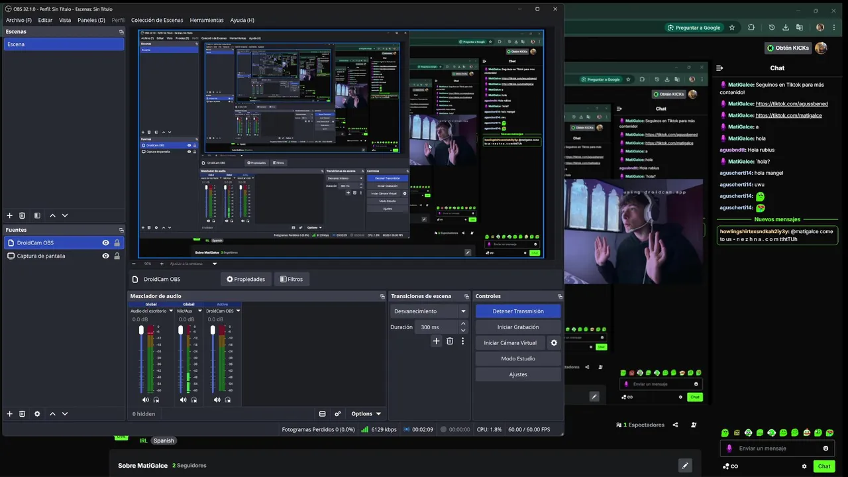
Task: Enable Modo Estudio
Action: coord(518,358)
